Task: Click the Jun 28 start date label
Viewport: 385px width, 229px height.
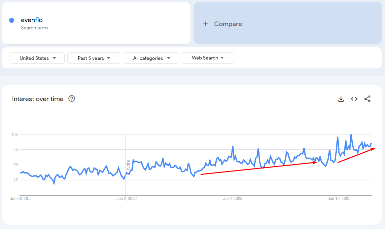Action: [x=20, y=199]
